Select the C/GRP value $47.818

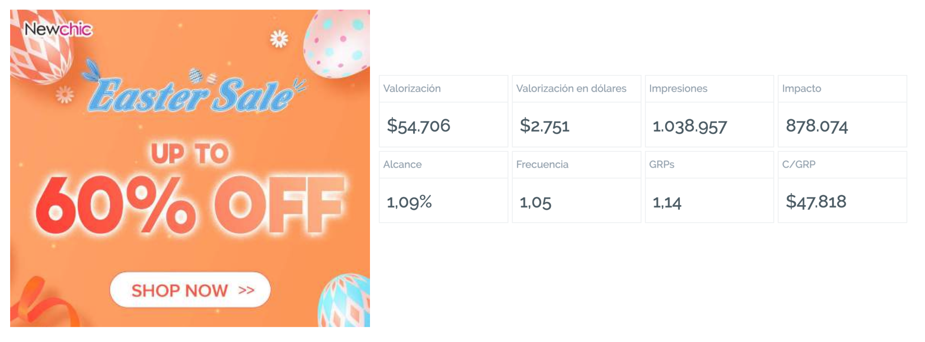tap(816, 201)
